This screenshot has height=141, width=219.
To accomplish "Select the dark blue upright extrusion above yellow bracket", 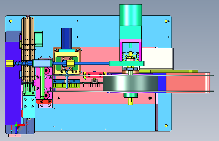I will coord(67,38).
